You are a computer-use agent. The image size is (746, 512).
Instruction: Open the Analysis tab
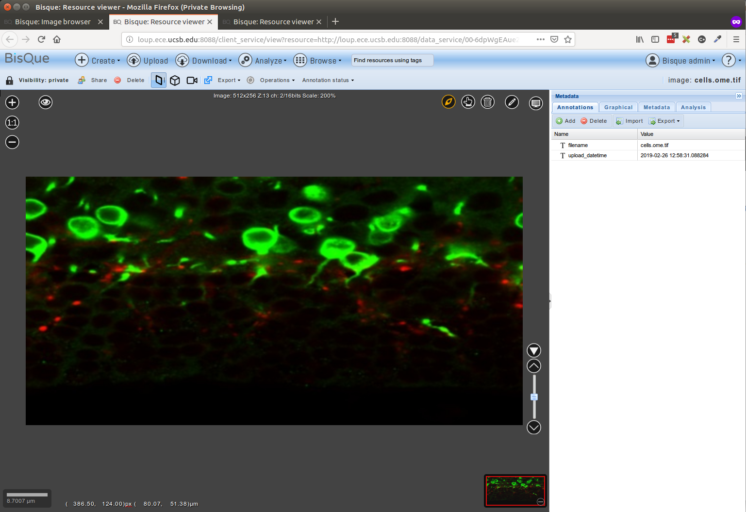[x=693, y=107]
